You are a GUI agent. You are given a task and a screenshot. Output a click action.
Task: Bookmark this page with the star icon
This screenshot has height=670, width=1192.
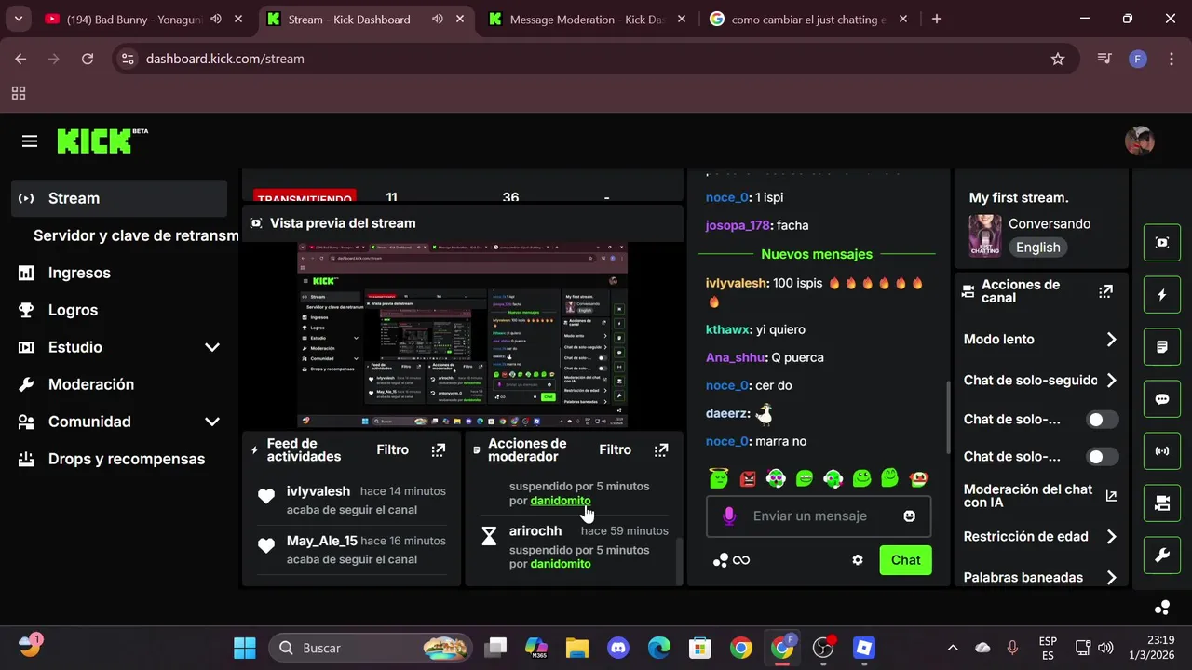coord(1058,59)
